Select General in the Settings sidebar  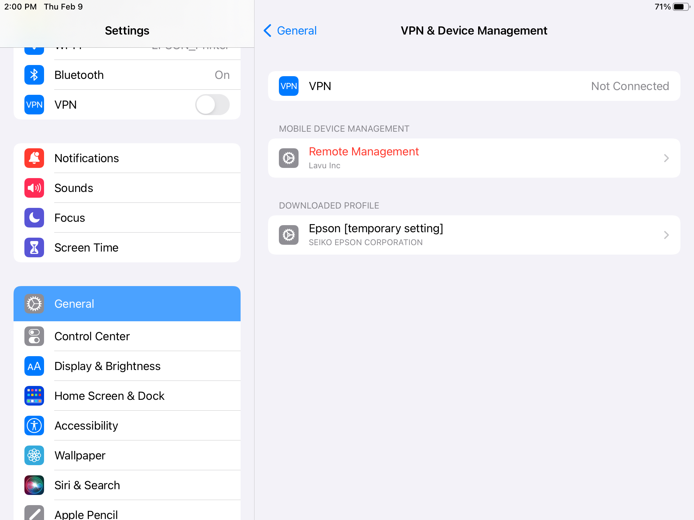tap(127, 304)
